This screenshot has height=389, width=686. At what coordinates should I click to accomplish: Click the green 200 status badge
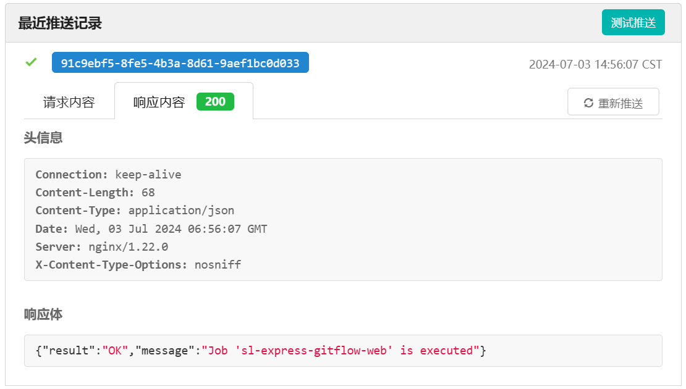click(215, 101)
